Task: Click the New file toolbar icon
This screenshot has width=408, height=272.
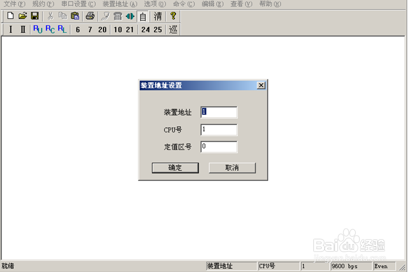Action: pos(10,16)
